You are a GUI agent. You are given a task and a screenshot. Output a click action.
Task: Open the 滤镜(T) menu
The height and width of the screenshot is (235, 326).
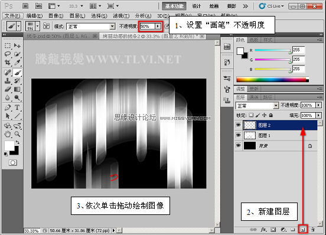tap(121, 16)
